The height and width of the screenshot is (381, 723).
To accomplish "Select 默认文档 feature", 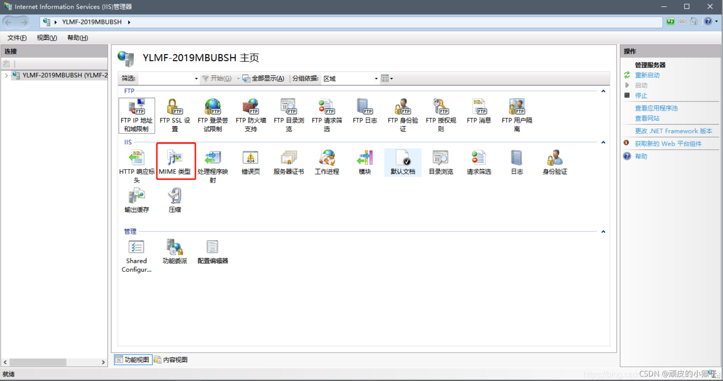I will (403, 162).
